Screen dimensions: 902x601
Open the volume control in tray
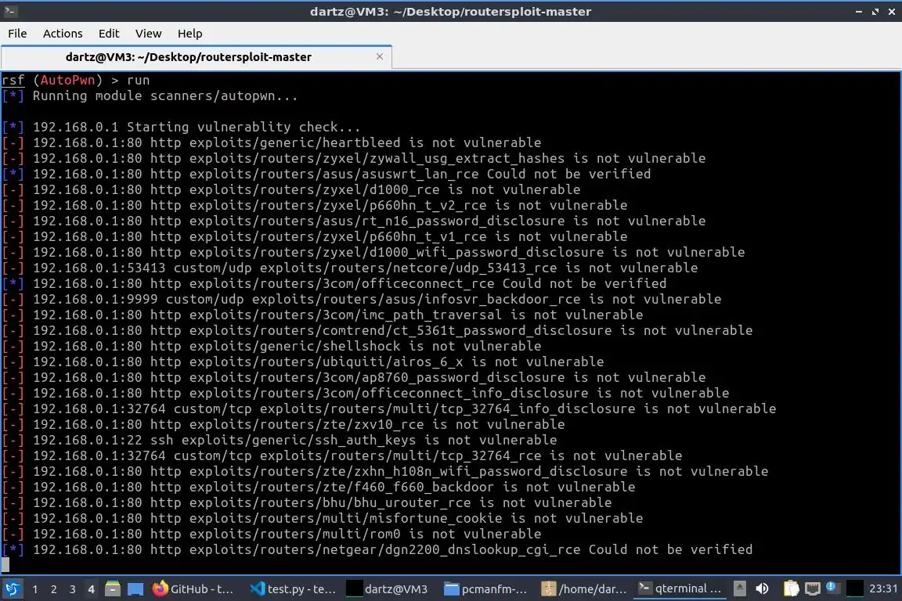[762, 588]
